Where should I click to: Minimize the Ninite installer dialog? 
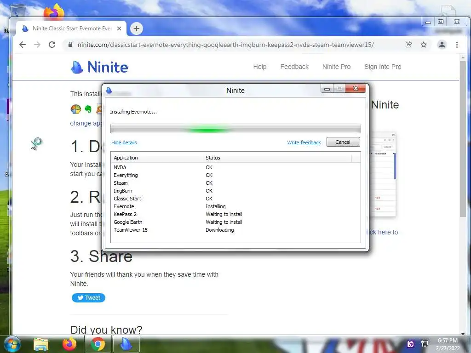tap(327, 89)
